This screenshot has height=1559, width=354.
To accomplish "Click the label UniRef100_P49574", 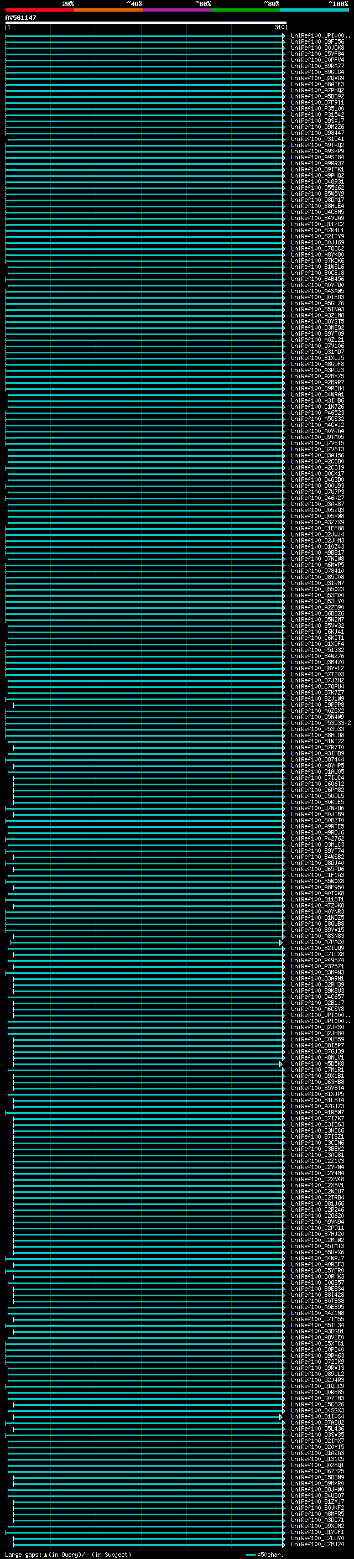I will pos(317,961).
